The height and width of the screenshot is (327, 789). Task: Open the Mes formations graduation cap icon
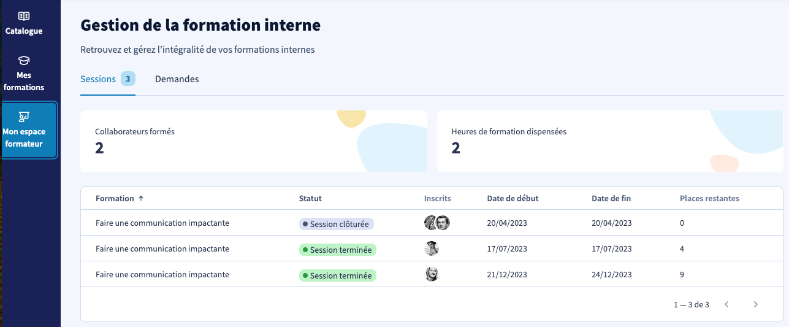[24, 60]
